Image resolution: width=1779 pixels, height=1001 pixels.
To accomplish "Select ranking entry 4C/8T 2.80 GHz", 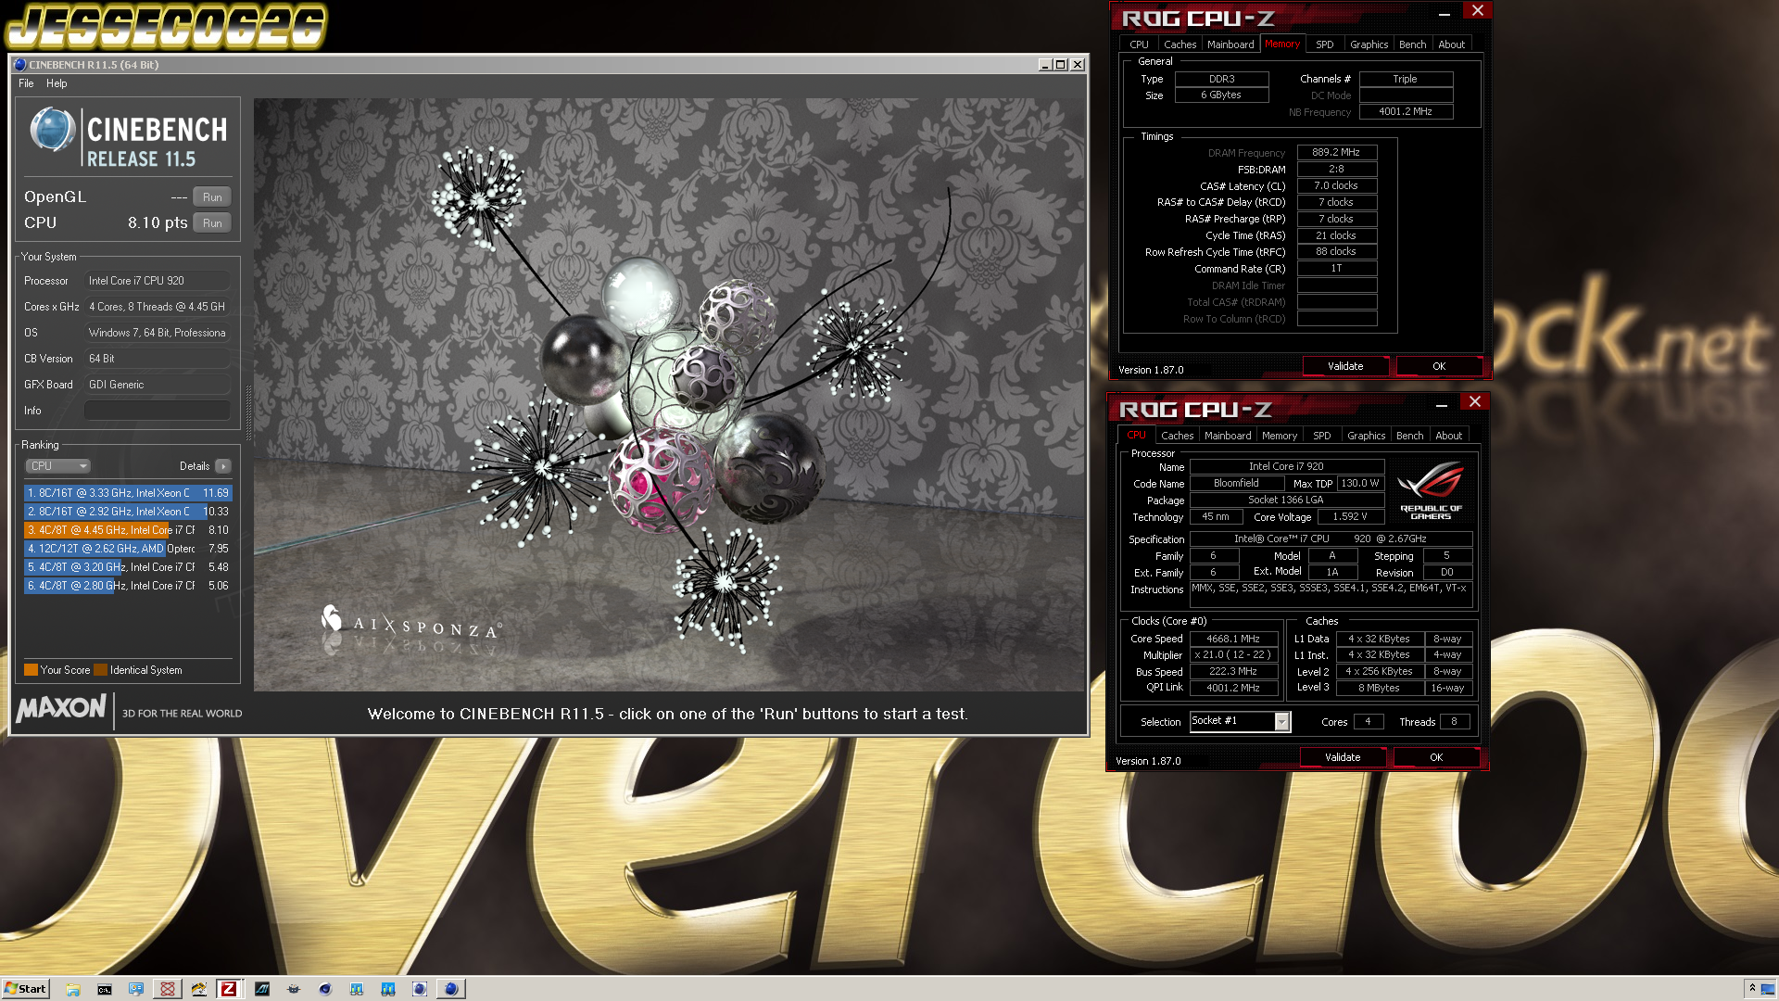I will (128, 586).
